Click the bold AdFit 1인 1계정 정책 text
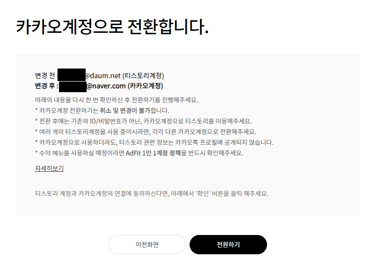 click(153, 153)
